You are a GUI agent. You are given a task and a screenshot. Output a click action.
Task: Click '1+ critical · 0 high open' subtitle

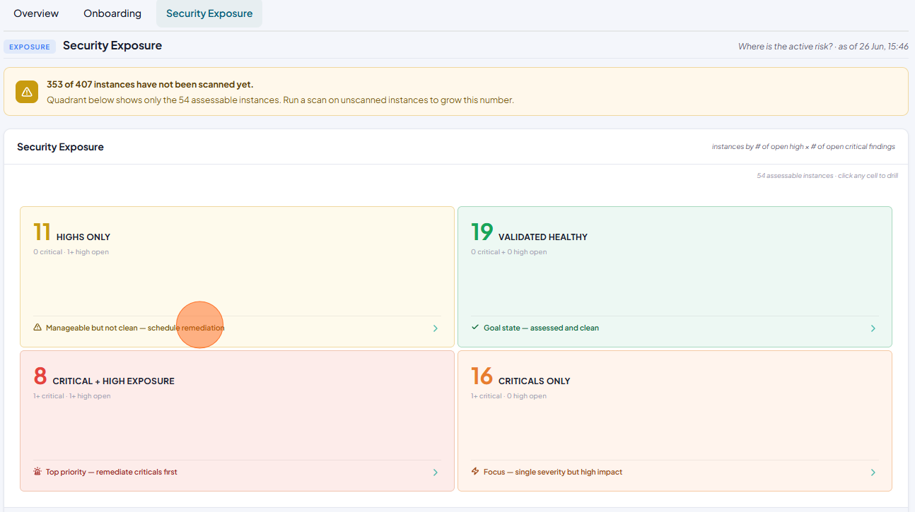pyautogui.click(x=509, y=396)
